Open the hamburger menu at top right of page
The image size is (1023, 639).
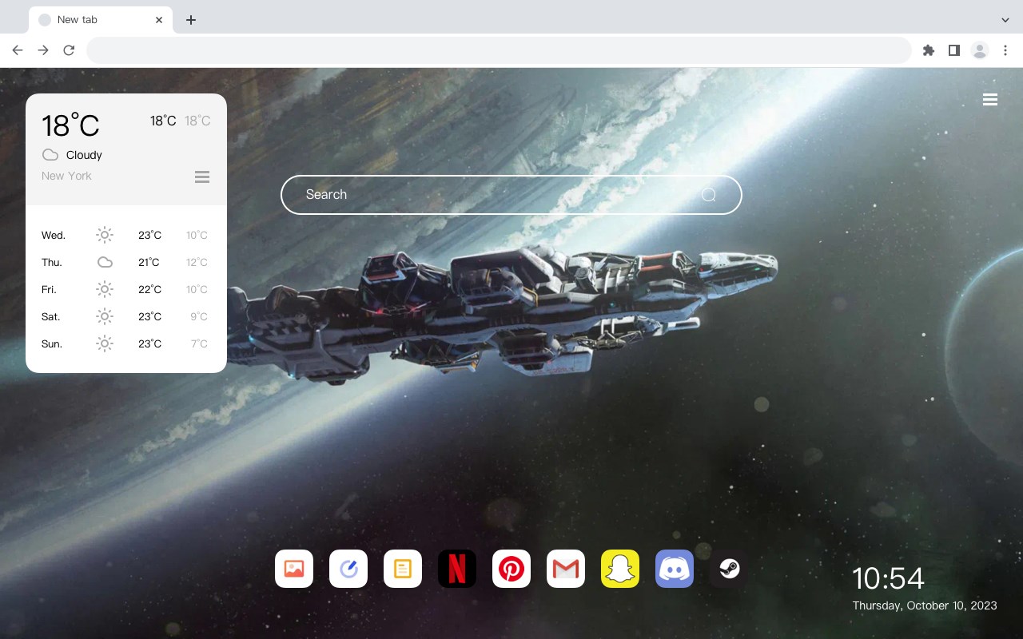point(990,100)
